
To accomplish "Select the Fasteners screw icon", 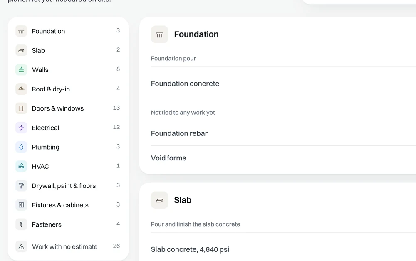I will coord(21,224).
